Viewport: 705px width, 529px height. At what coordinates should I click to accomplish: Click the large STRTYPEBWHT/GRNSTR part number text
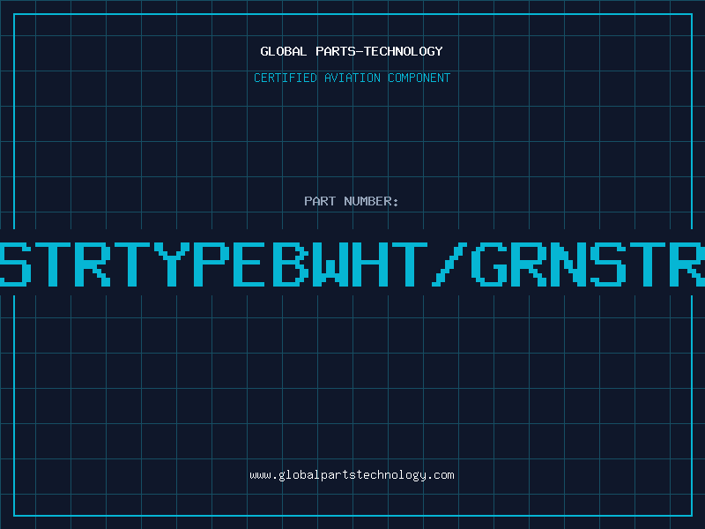[352, 264]
